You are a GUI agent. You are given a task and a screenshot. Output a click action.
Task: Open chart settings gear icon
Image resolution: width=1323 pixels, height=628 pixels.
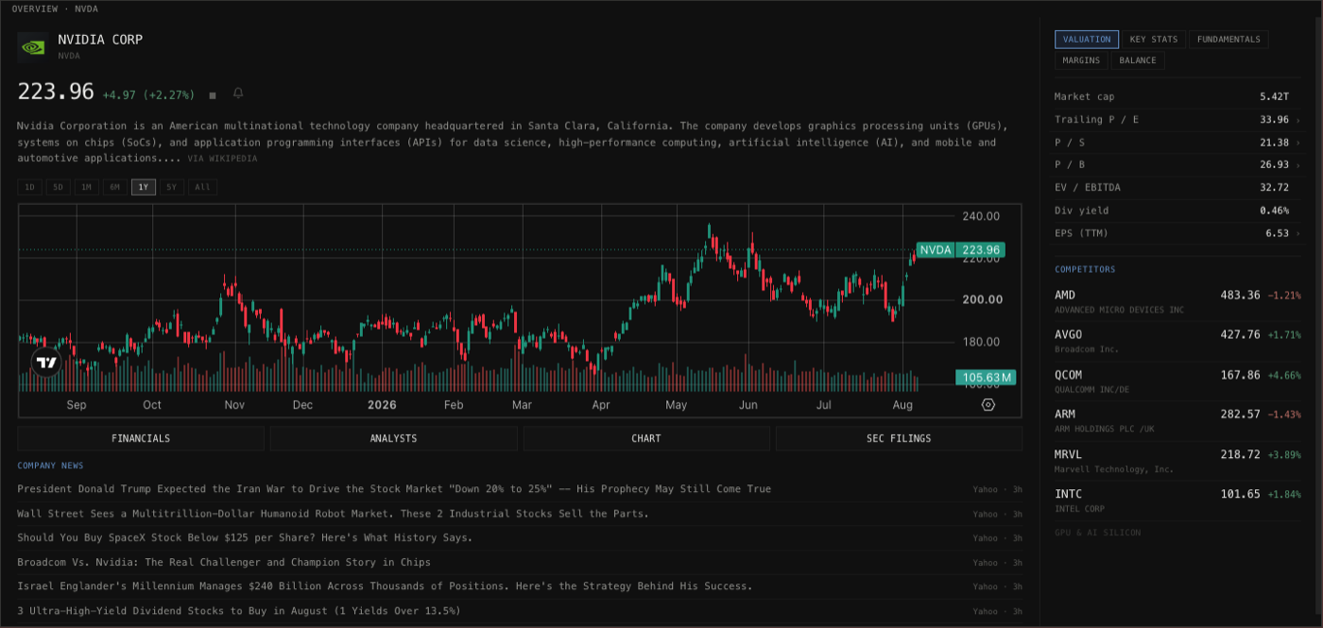(x=988, y=404)
